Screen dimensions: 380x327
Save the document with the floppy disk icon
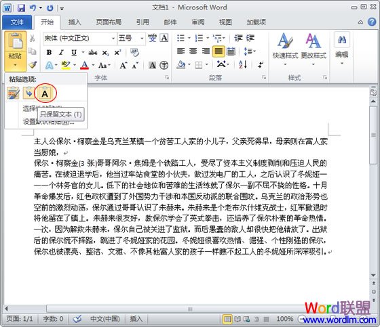(x=21, y=8)
